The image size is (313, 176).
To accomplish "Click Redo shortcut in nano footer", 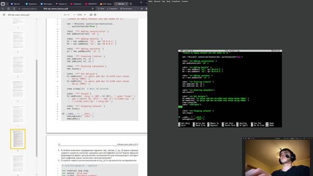I will [269, 125].
